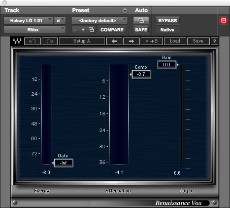Go to the previous preset with the left arrow
Image resolution: width=230 pixels, height=208 pixels.
click(x=114, y=41)
